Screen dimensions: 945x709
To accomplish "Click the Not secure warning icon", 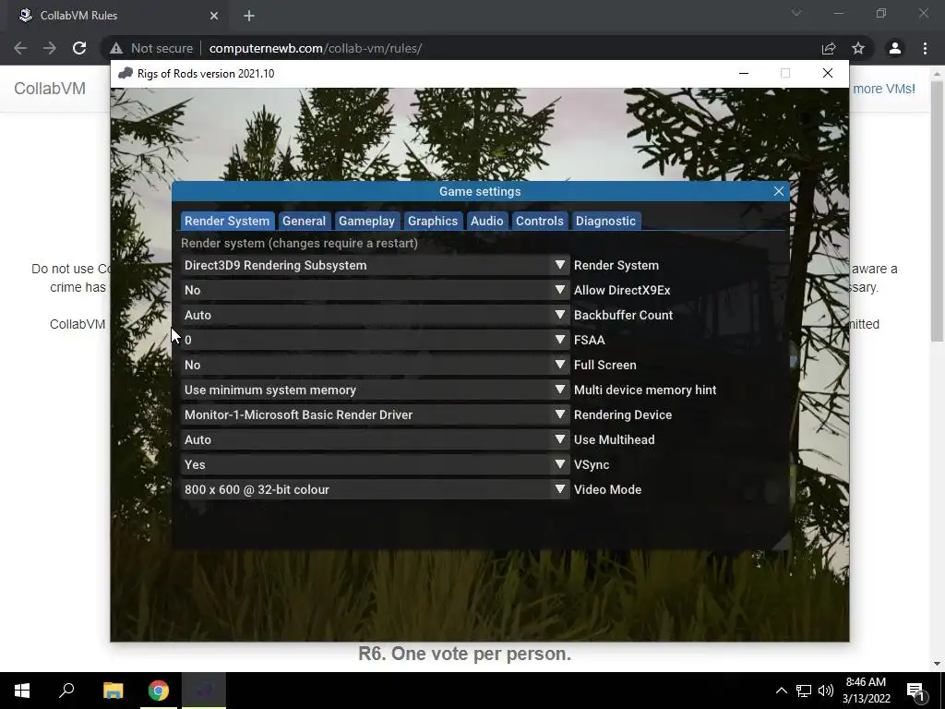I will (115, 48).
